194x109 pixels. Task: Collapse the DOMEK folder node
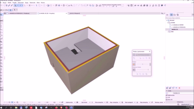click(168, 23)
